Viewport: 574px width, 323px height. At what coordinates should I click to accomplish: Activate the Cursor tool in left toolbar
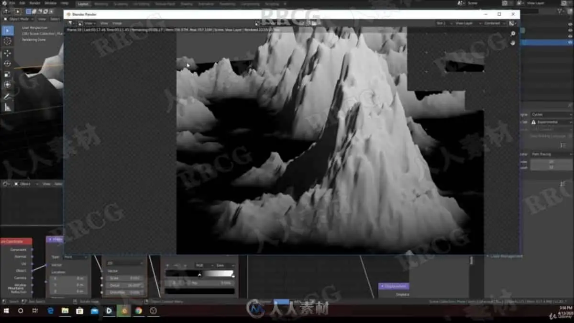(x=8, y=42)
